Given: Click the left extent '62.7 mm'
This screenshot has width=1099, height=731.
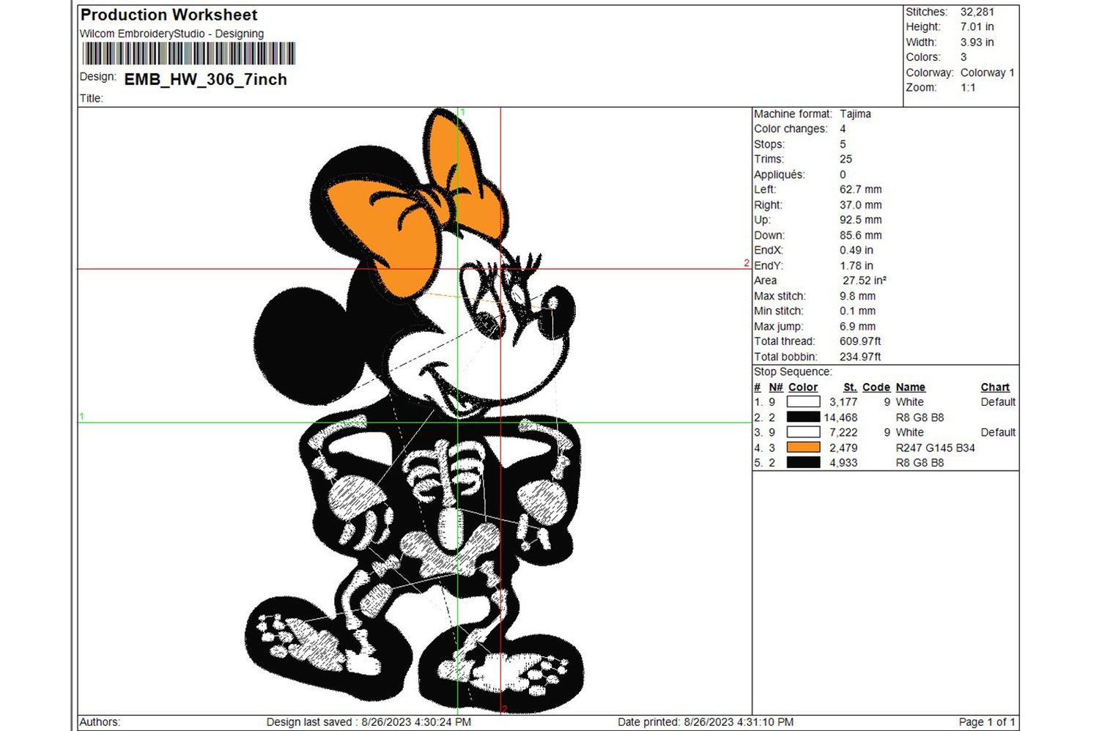Looking at the screenshot, I should [x=861, y=189].
